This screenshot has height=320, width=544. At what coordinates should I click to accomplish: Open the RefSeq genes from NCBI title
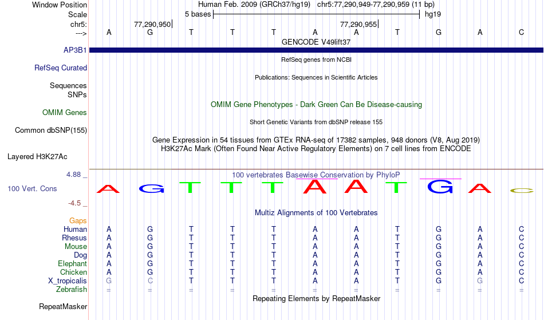pyautogui.click(x=317, y=60)
